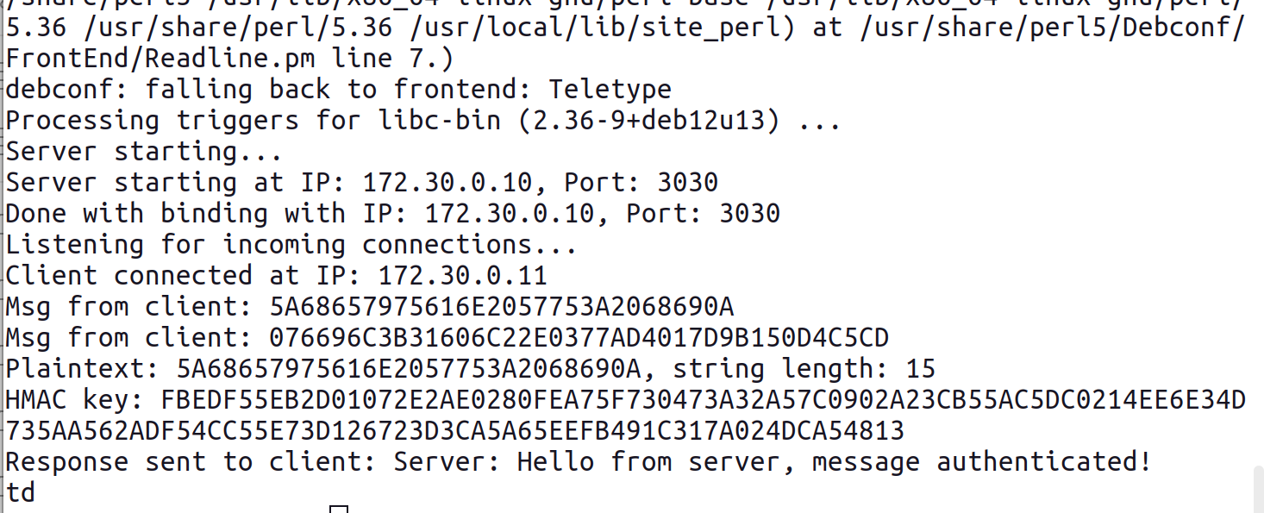Click the hex message 076696C3B31606C22E0377AD4017D9B150D4C5CD
The image size is (1264, 513).
(579, 338)
